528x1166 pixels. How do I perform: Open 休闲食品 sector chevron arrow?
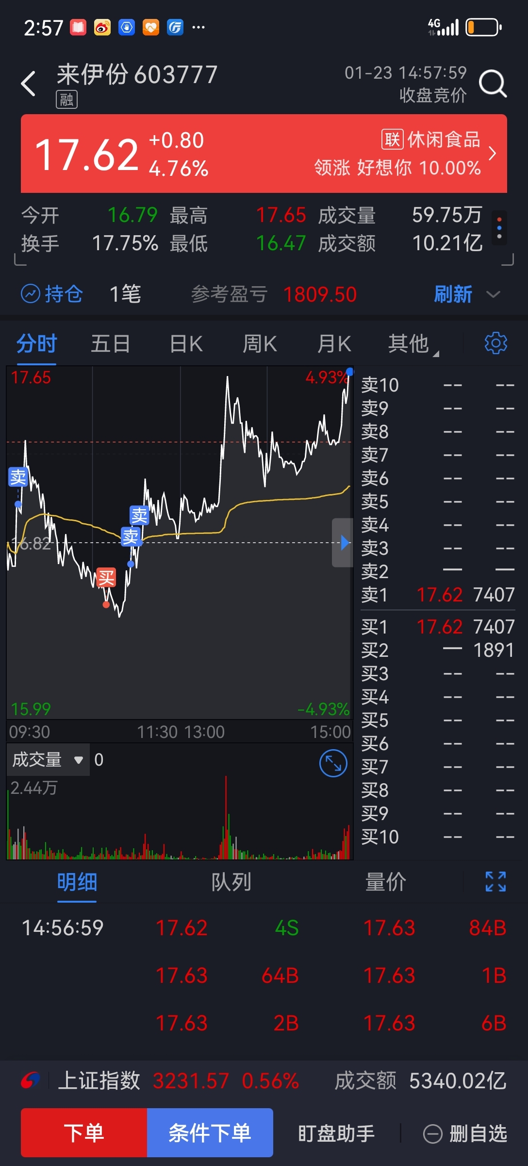tap(493, 154)
